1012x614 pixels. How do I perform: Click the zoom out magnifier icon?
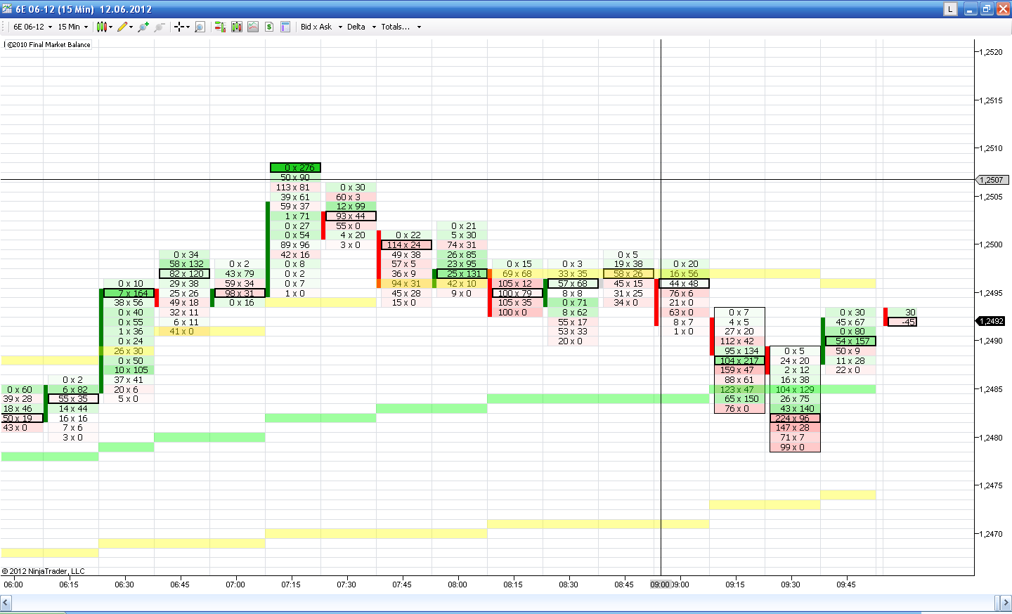coord(160,27)
